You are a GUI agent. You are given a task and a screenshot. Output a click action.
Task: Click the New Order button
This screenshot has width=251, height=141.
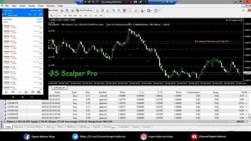(x=53, y=11)
